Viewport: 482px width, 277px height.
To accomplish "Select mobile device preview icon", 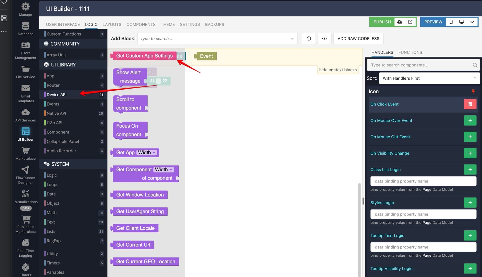I will tap(451, 22).
